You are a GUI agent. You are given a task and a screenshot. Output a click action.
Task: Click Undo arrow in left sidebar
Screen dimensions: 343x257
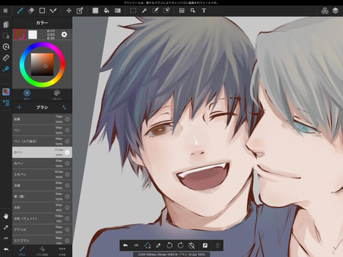tap(6, 249)
